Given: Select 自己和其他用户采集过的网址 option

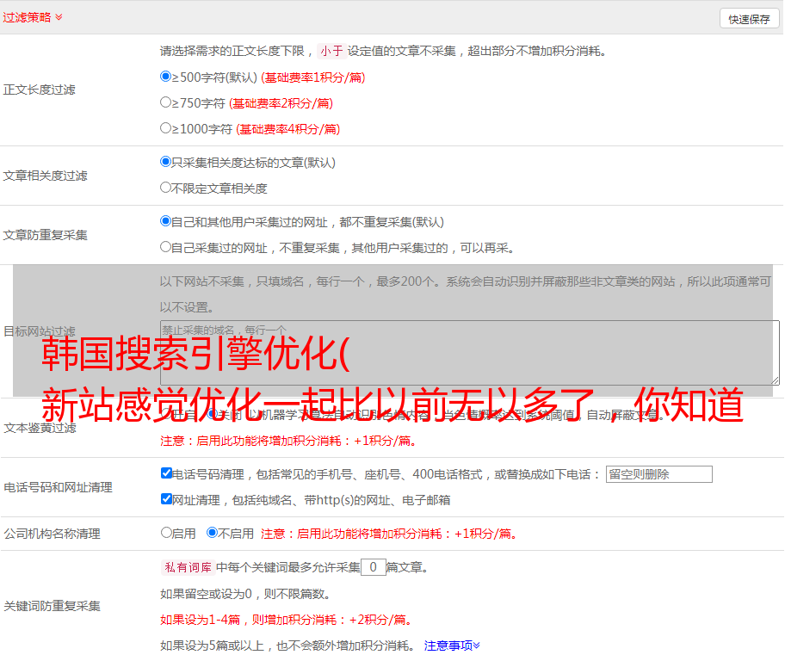Looking at the screenshot, I should pos(165,221).
